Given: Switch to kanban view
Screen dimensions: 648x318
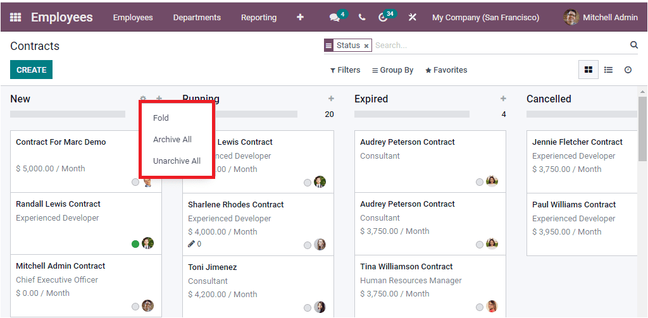Looking at the screenshot, I should [589, 70].
